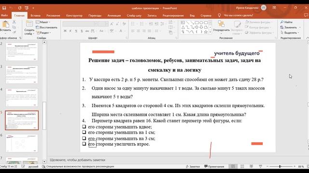The height and width of the screenshot is (173, 309).
Task: Click the Paste clipboard icon
Action: (5, 25)
